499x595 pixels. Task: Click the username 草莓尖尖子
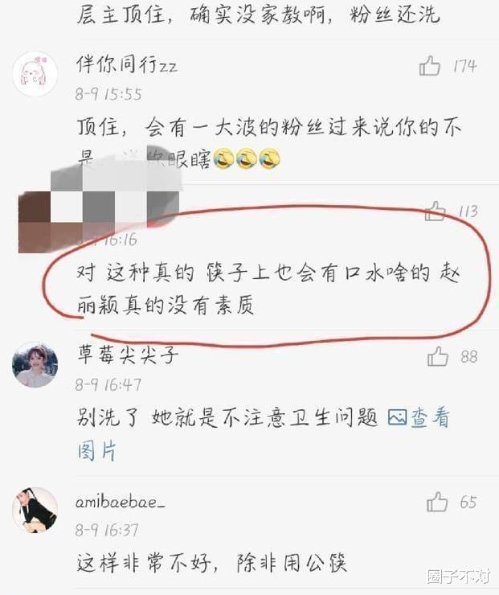(128, 355)
